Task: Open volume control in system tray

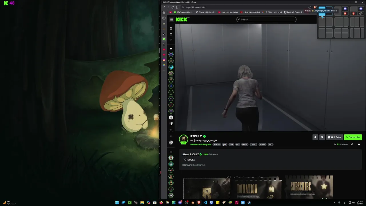Action: pos(353,203)
